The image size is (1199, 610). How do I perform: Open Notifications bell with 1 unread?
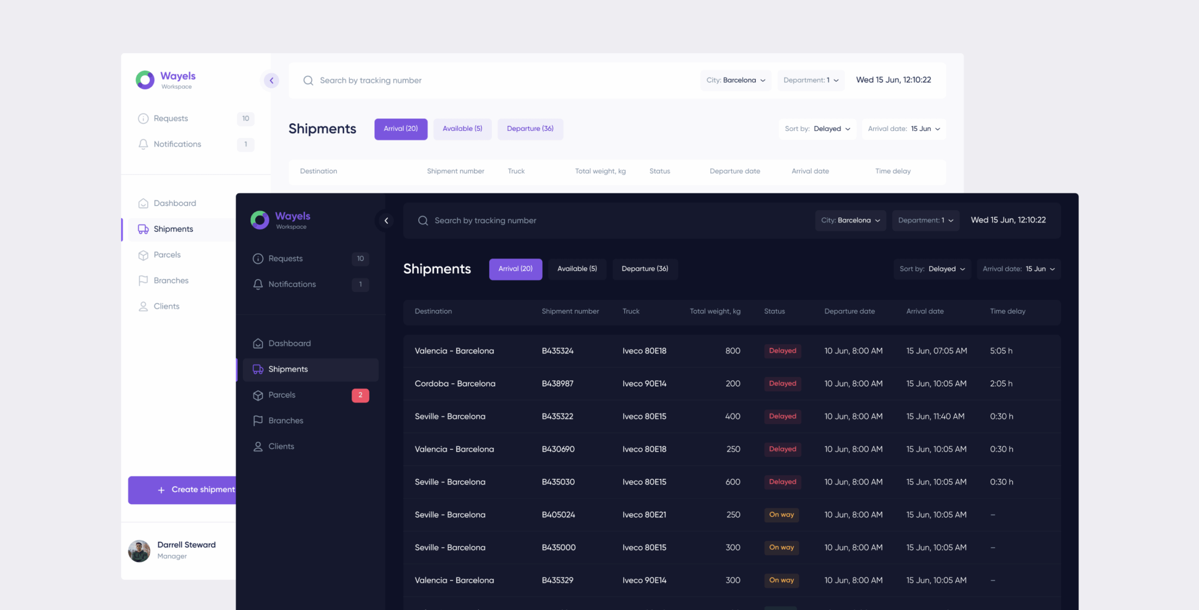tap(258, 284)
